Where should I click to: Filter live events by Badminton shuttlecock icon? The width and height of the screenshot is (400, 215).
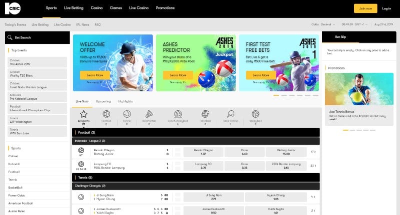pyautogui.click(x=149, y=114)
